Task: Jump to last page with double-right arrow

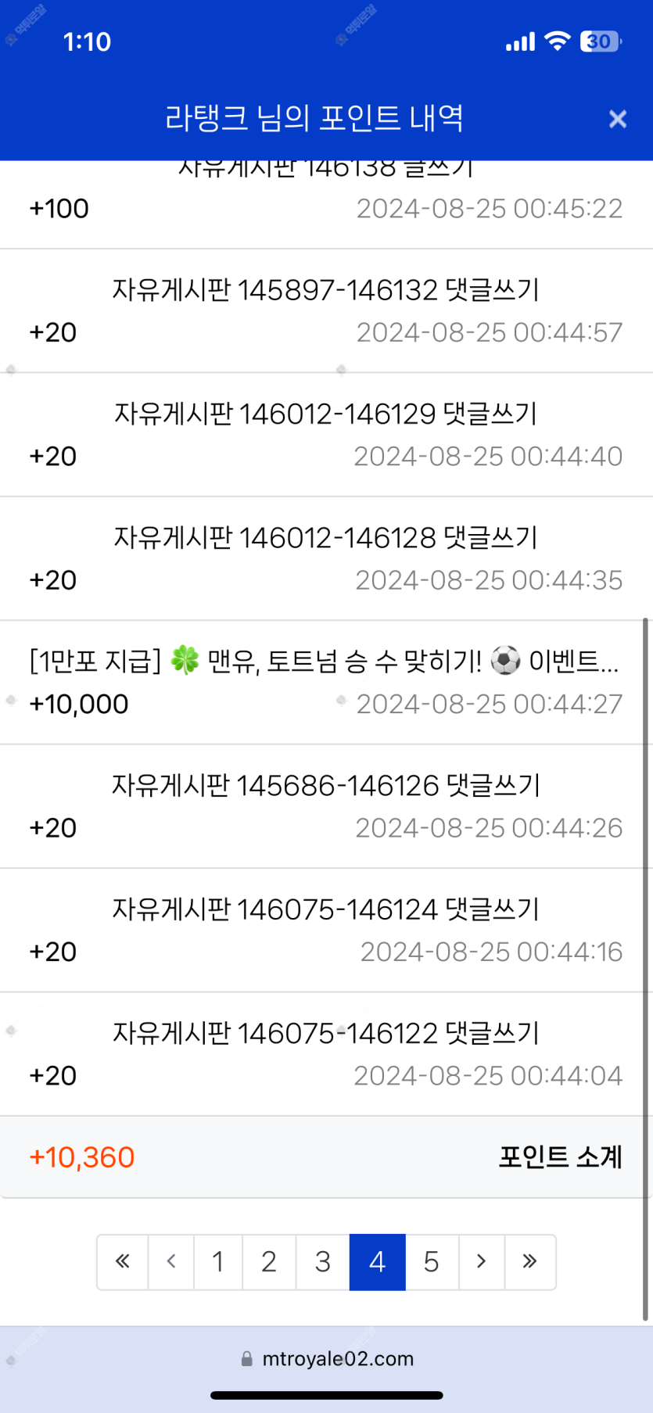Action: tap(529, 1261)
